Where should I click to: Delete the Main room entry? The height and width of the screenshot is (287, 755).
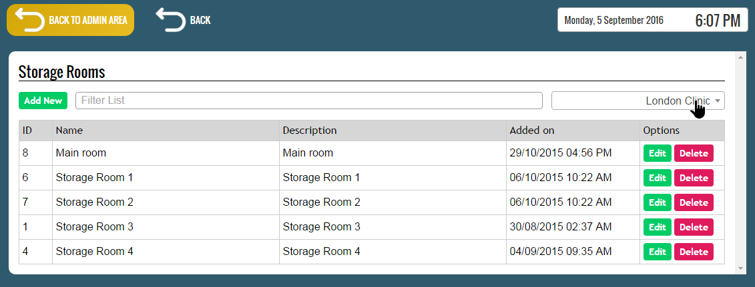(x=694, y=153)
